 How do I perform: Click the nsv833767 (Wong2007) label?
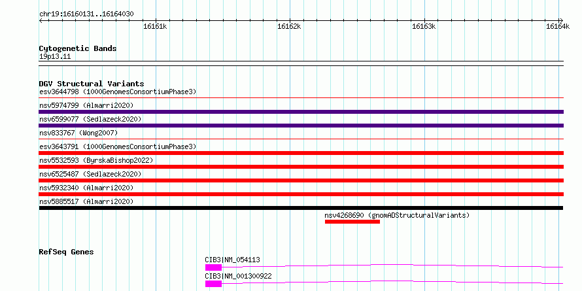(78, 133)
